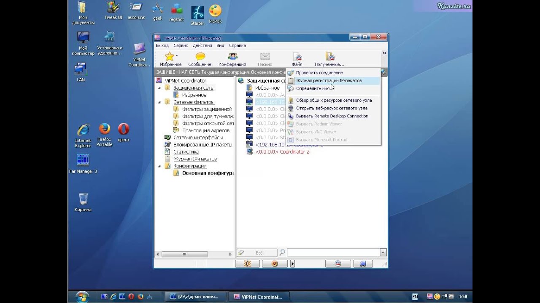Open the Far Manager 3 desktop icon
Image resolution: width=540 pixels, height=303 pixels.
83,164
